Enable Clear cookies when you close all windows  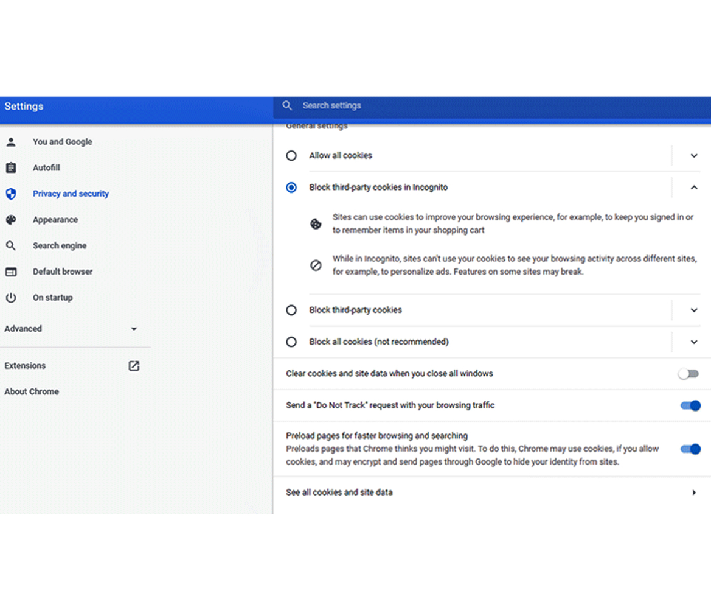pos(688,374)
